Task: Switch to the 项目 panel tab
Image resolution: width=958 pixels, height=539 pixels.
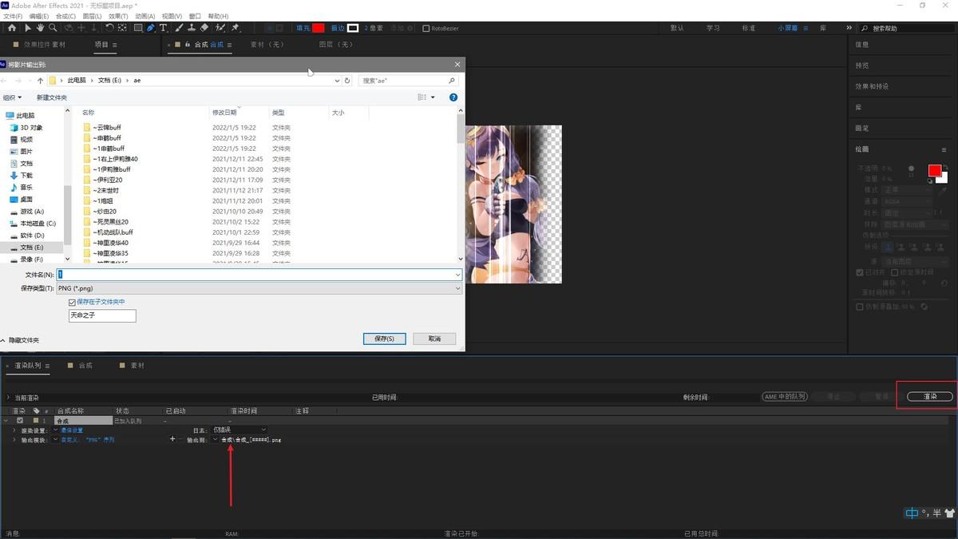Action: pos(101,45)
